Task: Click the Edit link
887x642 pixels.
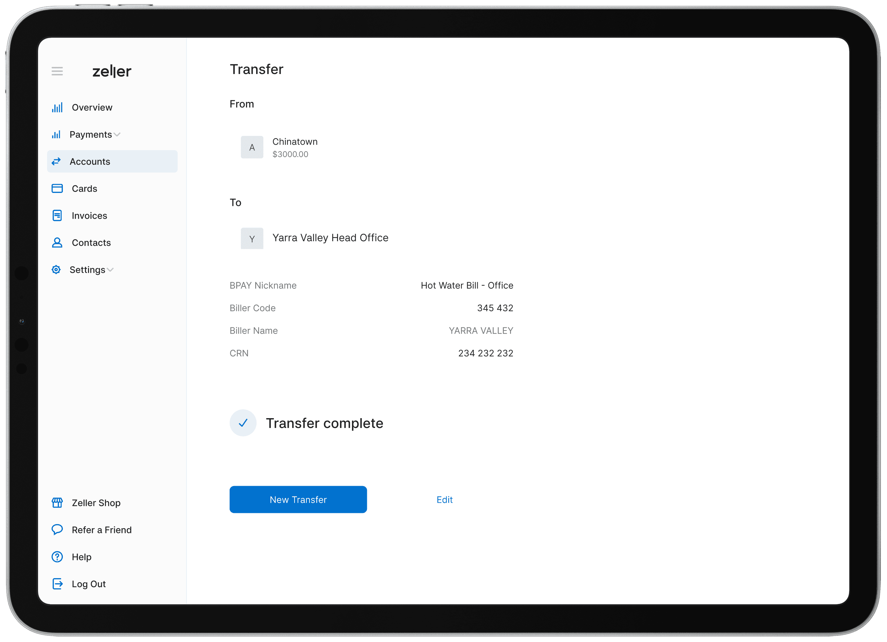Action: 444,499
